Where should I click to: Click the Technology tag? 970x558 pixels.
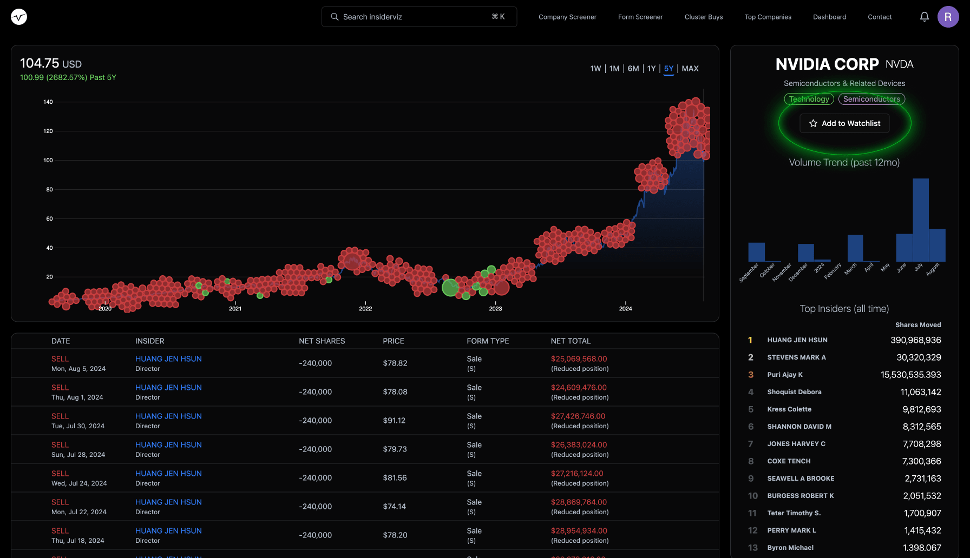tap(809, 99)
